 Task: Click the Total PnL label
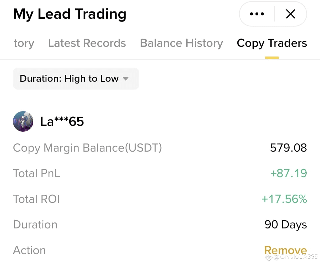point(36,173)
